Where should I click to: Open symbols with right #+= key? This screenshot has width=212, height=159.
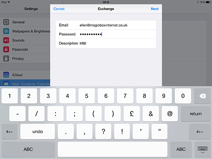point(200,131)
